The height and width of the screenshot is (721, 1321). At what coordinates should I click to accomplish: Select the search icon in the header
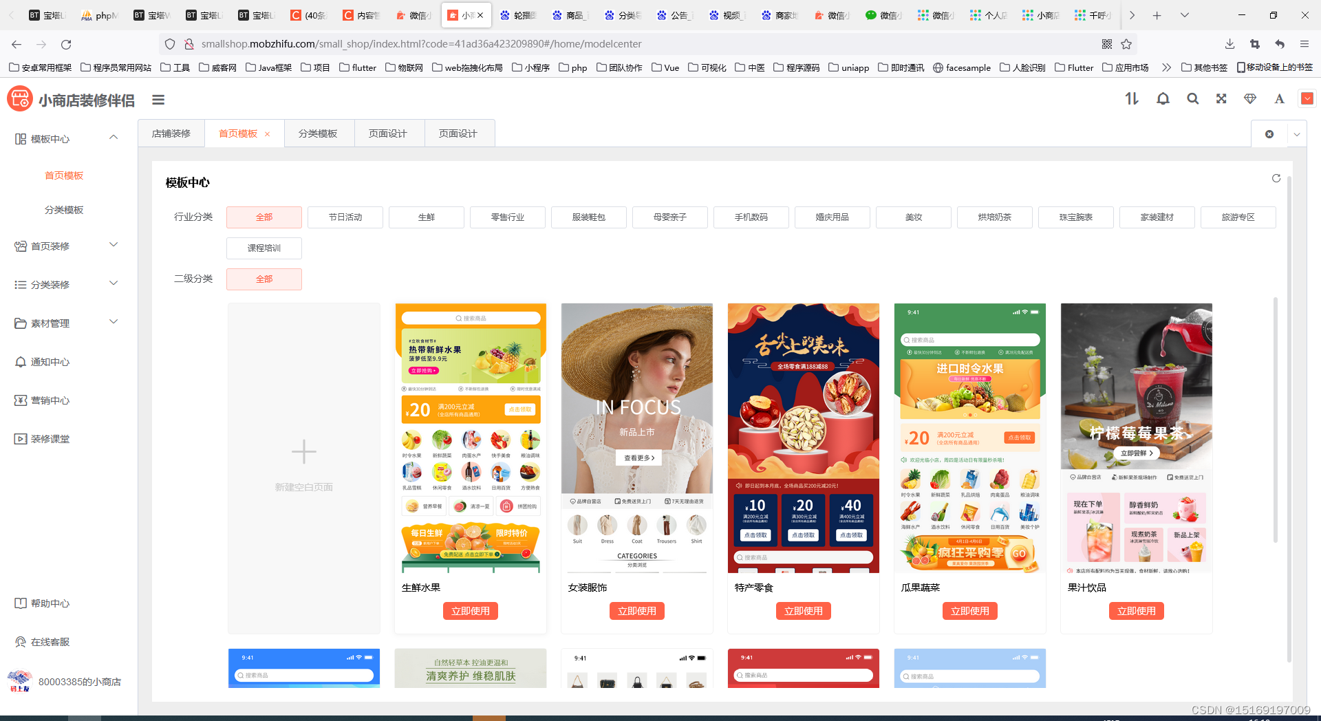click(1192, 99)
